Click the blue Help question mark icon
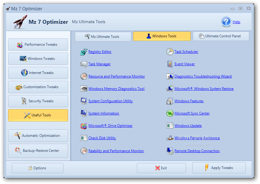Screen dimensions: 260x184 (x=226, y=22)
